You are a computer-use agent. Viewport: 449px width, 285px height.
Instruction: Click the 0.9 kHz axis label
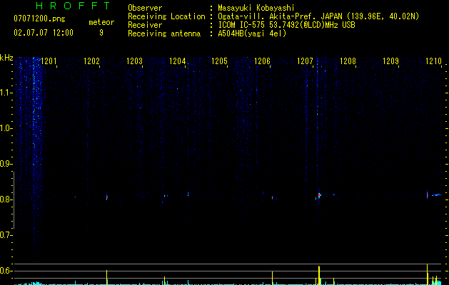pyautogui.click(x=6, y=164)
